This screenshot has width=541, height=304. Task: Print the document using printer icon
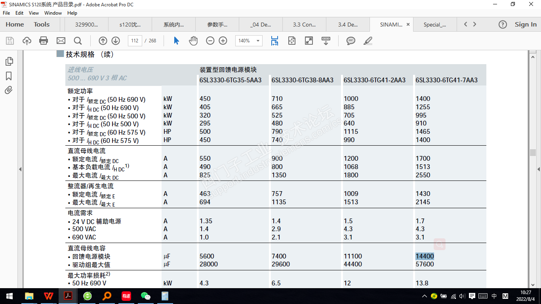pyautogui.click(x=44, y=41)
